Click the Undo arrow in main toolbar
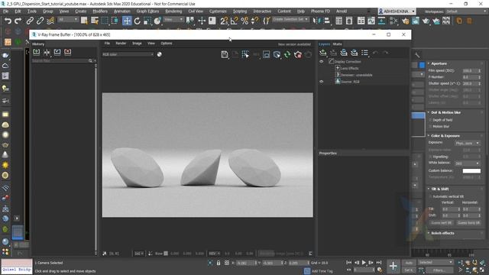Screen dimensions: 489x275 click(8, 21)
